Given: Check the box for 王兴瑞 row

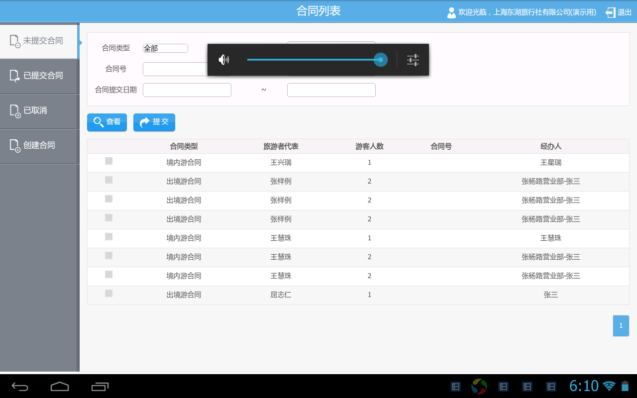Looking at the screenshot, I should click(x=108, y=161).
